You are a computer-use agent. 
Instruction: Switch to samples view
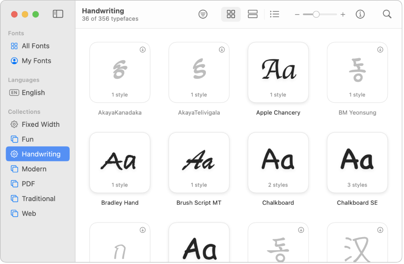pyautogui.click(x=253, y=14)
